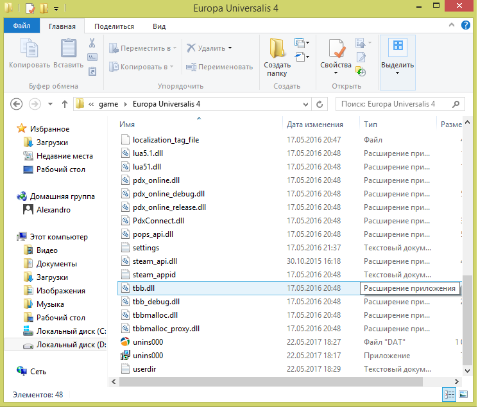Select the settings text document

click(146, 248)
